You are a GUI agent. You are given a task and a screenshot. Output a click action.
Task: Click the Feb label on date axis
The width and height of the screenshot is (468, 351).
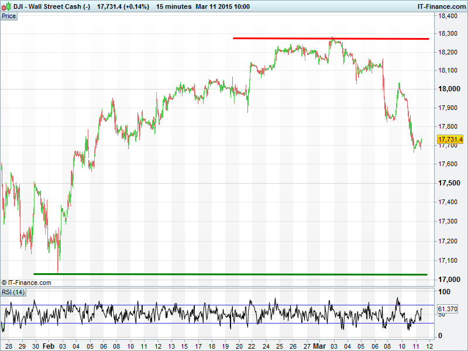click(50, 346)
